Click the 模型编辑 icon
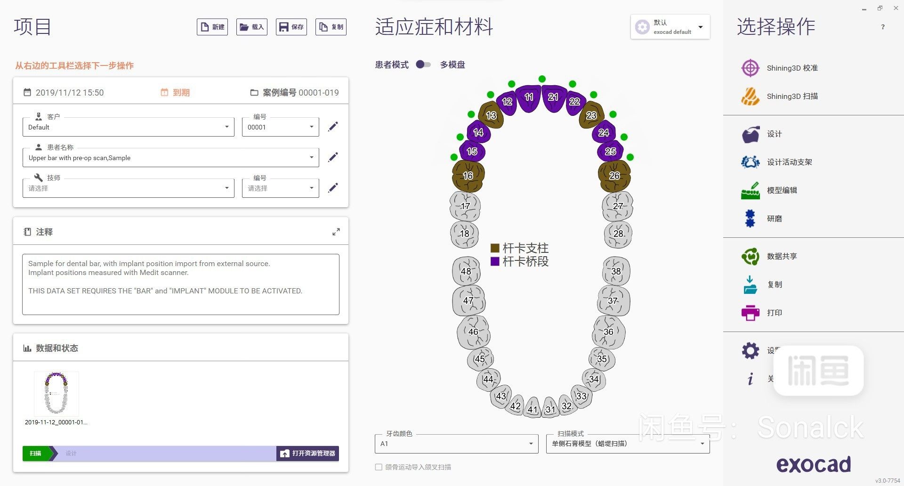Image resolution: width=904 pixels, height=486 pixels. click(751, 190)
